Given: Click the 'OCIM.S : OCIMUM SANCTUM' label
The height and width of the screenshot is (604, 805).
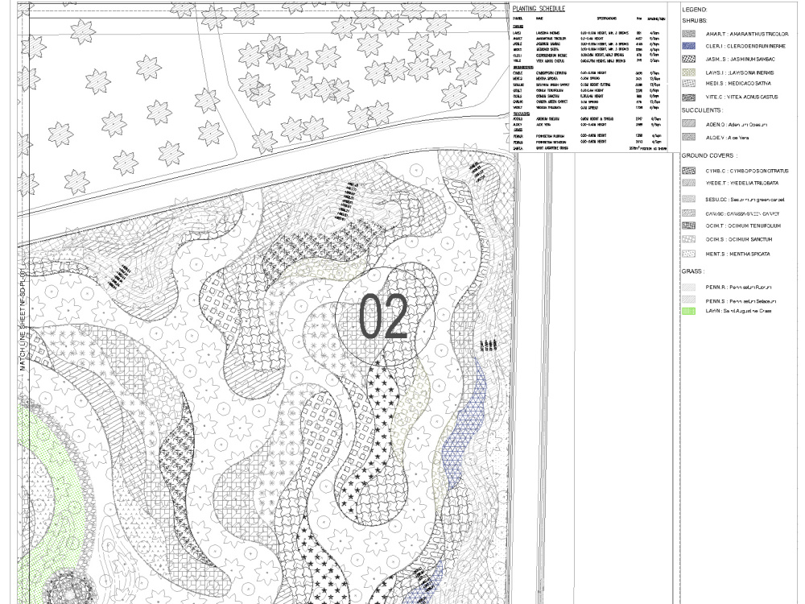Looking at the screenshot, I should click(739, 239).
